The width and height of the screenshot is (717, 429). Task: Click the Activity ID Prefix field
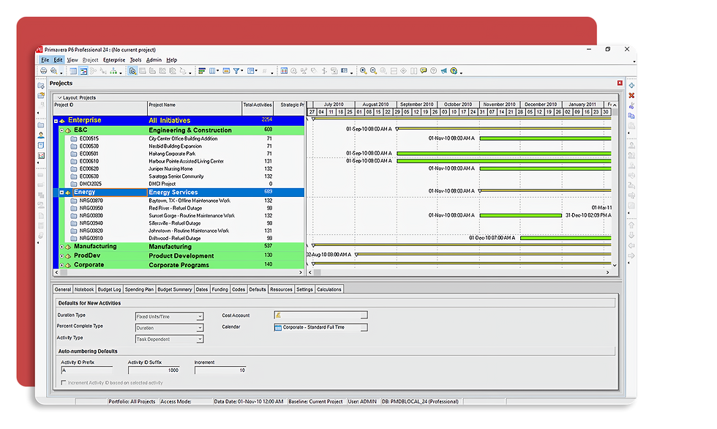point(86,370)
